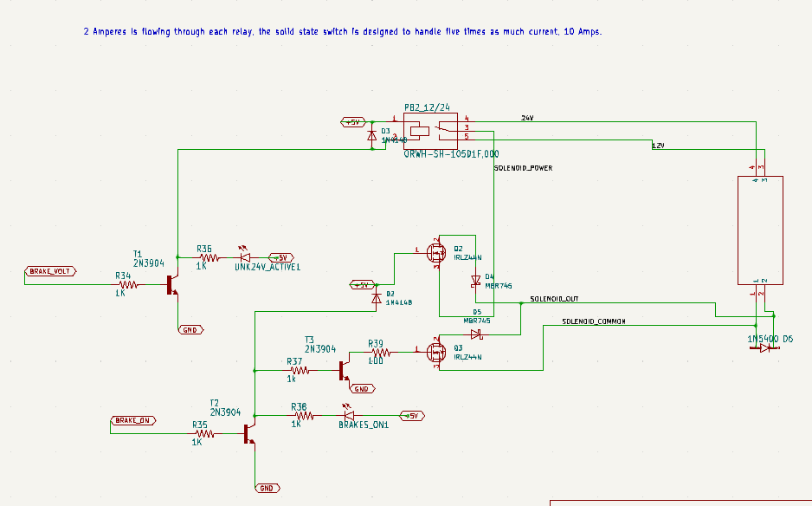Viewport: 812px width, 506px height.
Task: Click the UNK24V_ACTIVE1 reference text
Action: click(x=267, y=267)
